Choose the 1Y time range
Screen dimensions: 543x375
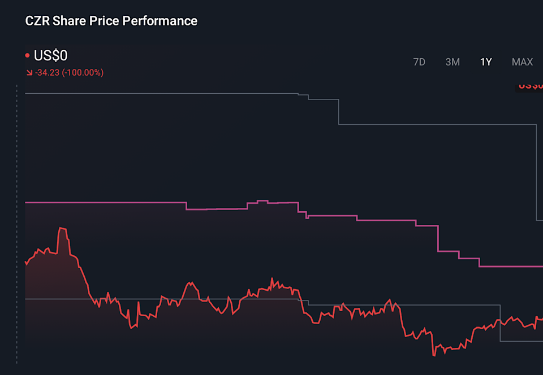click(x=486, y=62)
